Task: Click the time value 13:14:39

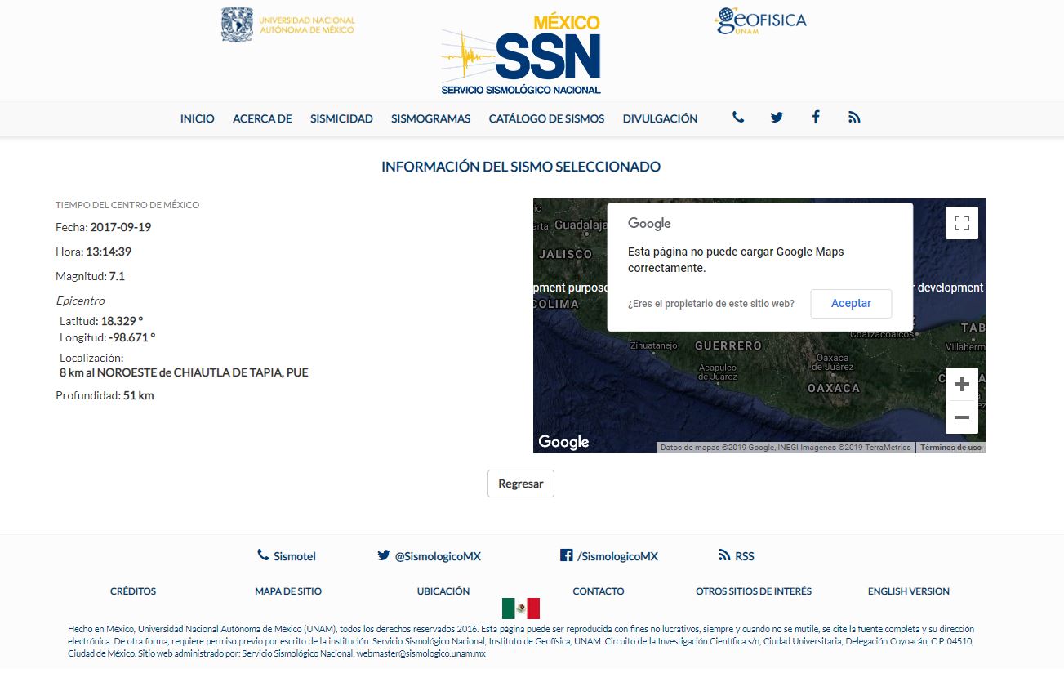Action: [109, 252]
